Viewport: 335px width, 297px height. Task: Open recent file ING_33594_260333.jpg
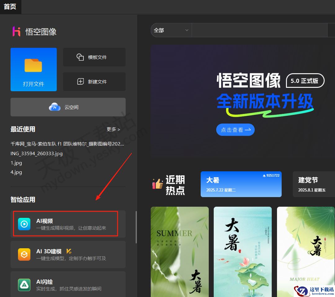click(x=37, y=154)
